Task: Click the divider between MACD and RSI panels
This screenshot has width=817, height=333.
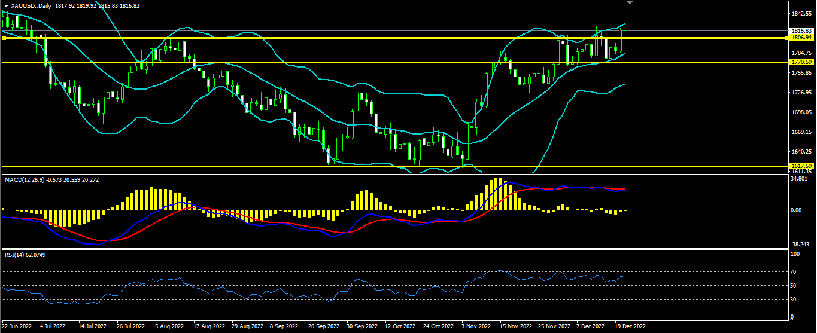Action: pyautogui.click(x=395, y=249)
